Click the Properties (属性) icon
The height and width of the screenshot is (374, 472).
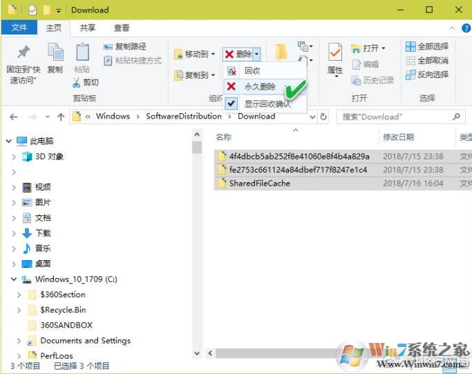tap(335, 53)
